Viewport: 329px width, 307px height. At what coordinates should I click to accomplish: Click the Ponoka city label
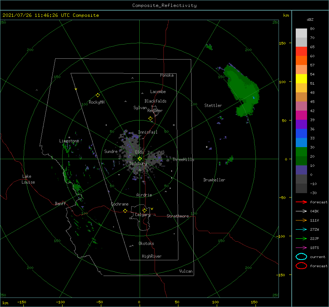click(167, 75)
